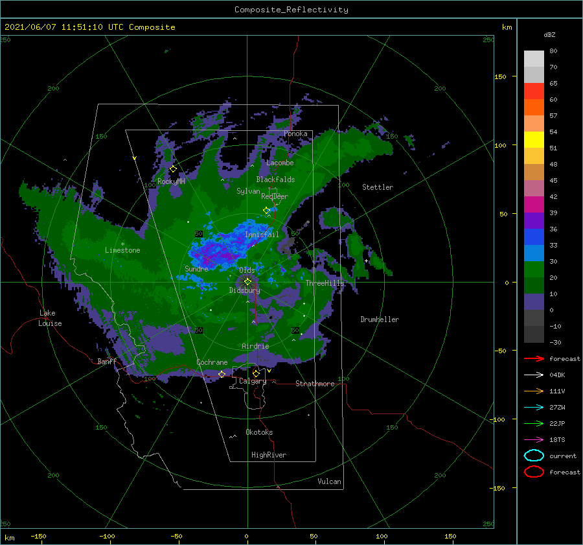The height and width of the screenshot is (545, 583).
Task: Click the Calgary city label
Action: click(253, 381)
